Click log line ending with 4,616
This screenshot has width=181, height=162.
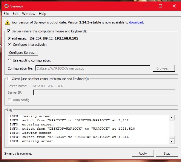69,137
